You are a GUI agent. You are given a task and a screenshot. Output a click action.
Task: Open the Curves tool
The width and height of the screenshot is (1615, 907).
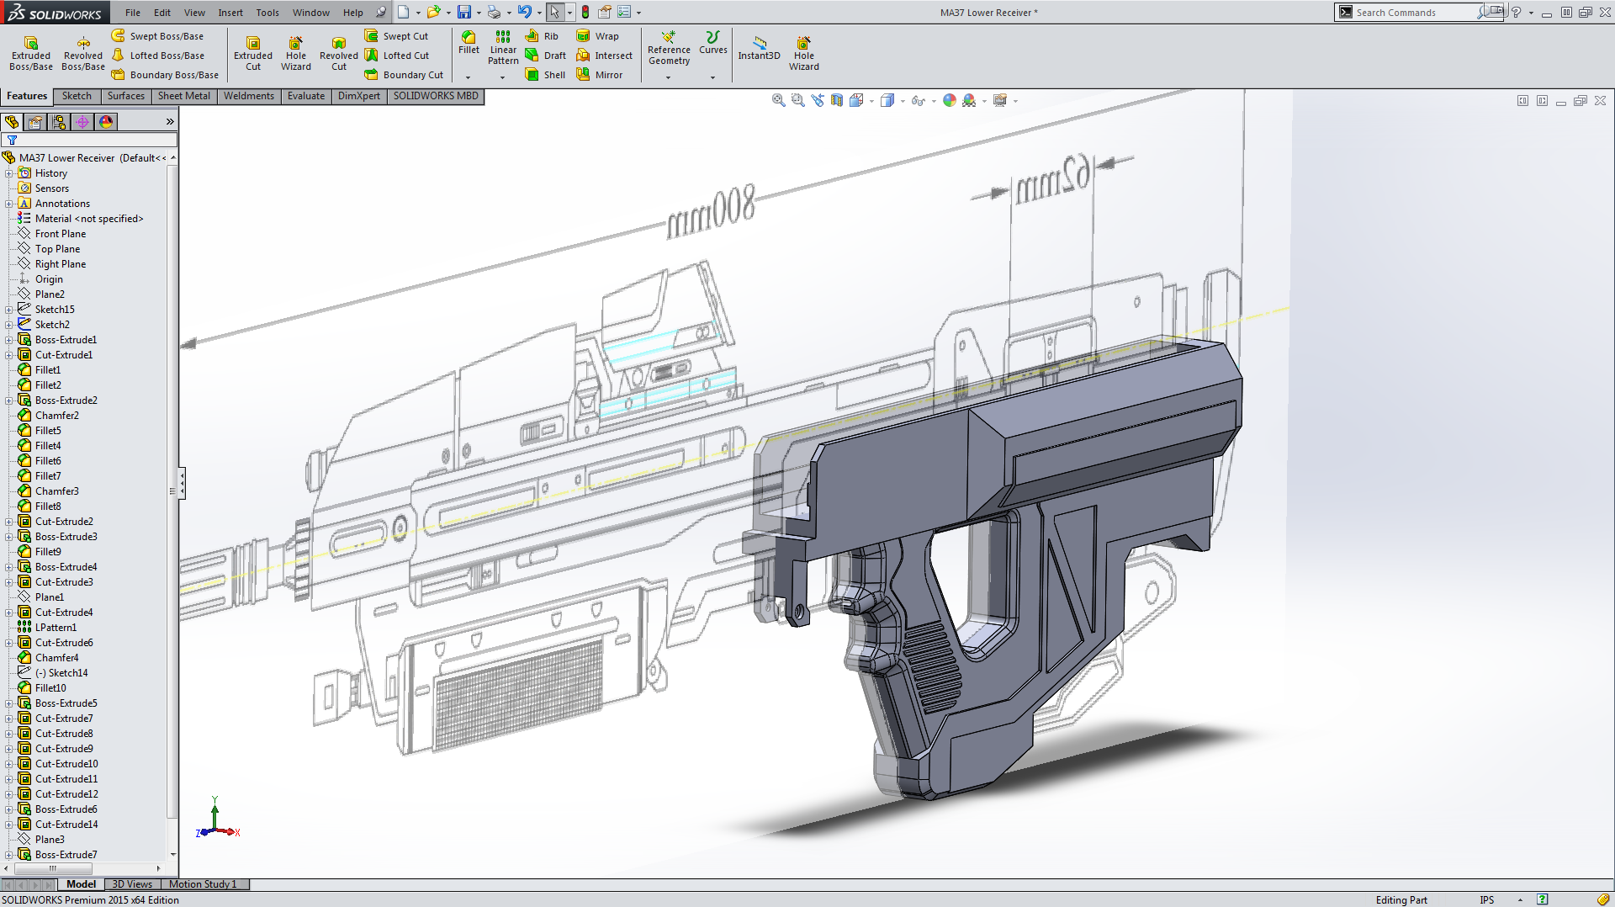tap(712, 42)
